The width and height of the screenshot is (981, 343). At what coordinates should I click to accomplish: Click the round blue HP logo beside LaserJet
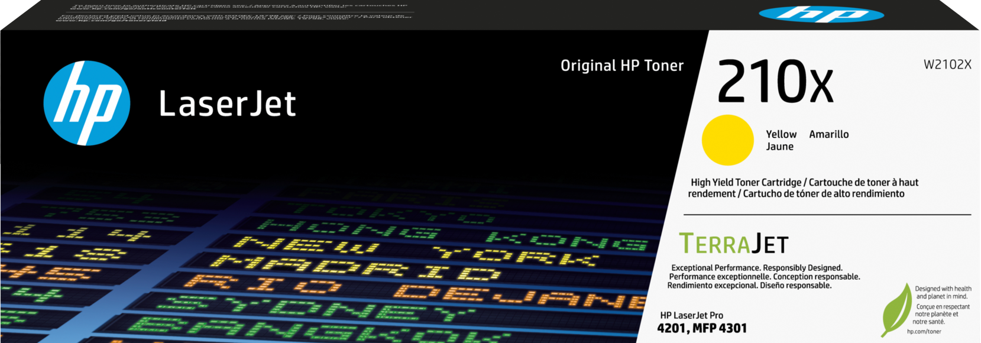pyautogui.click(x=87, y=103)
